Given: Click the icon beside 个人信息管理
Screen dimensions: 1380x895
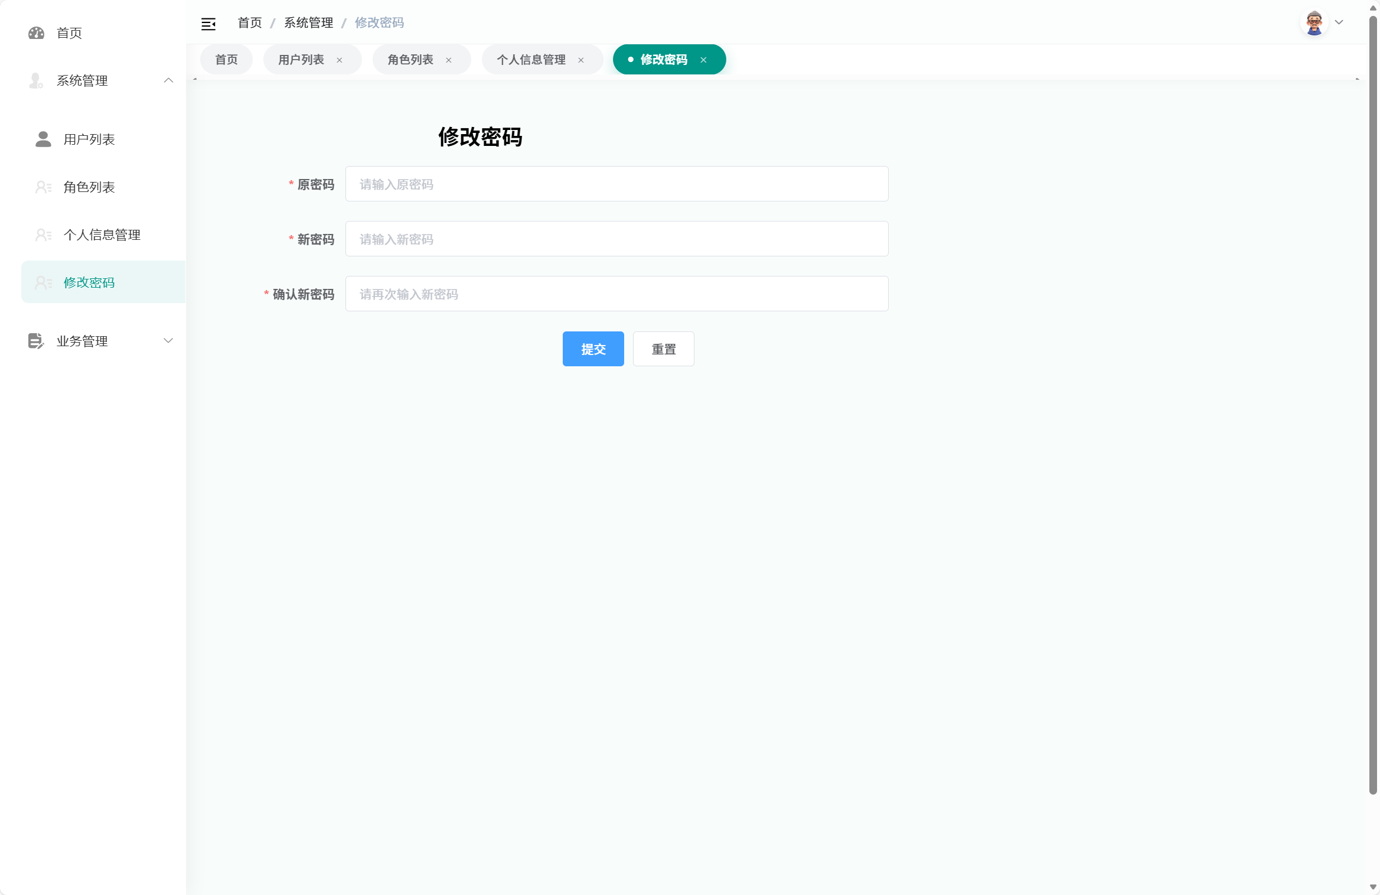Looking at the screenshot, I should click(43, 235).
